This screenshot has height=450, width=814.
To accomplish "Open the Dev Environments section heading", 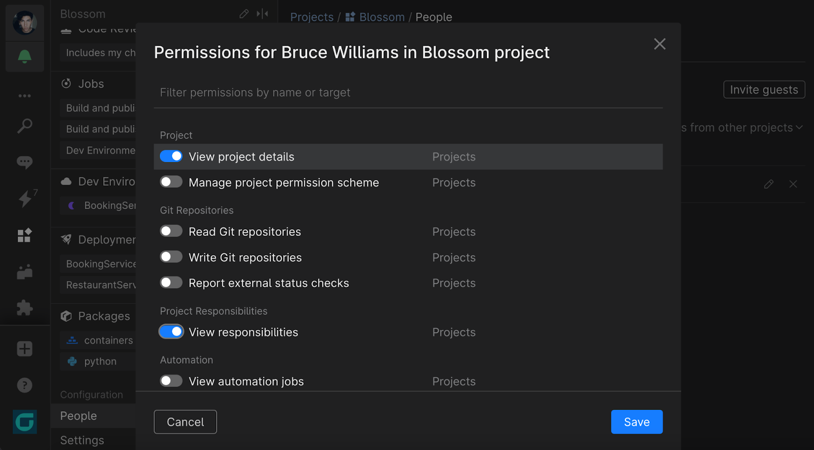I will click(107, 182).
